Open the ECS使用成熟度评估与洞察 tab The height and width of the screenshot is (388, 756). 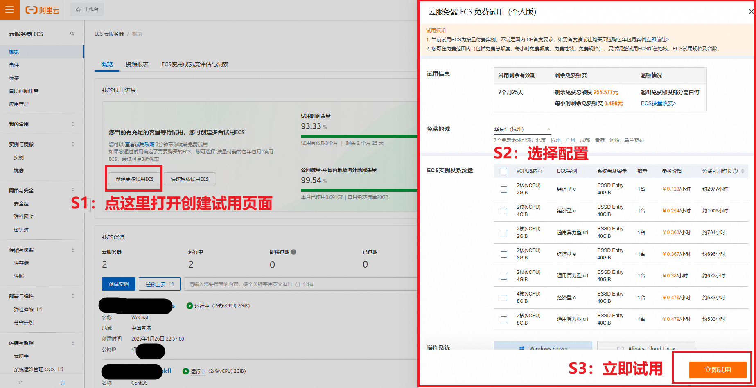[x=195, y=64]
